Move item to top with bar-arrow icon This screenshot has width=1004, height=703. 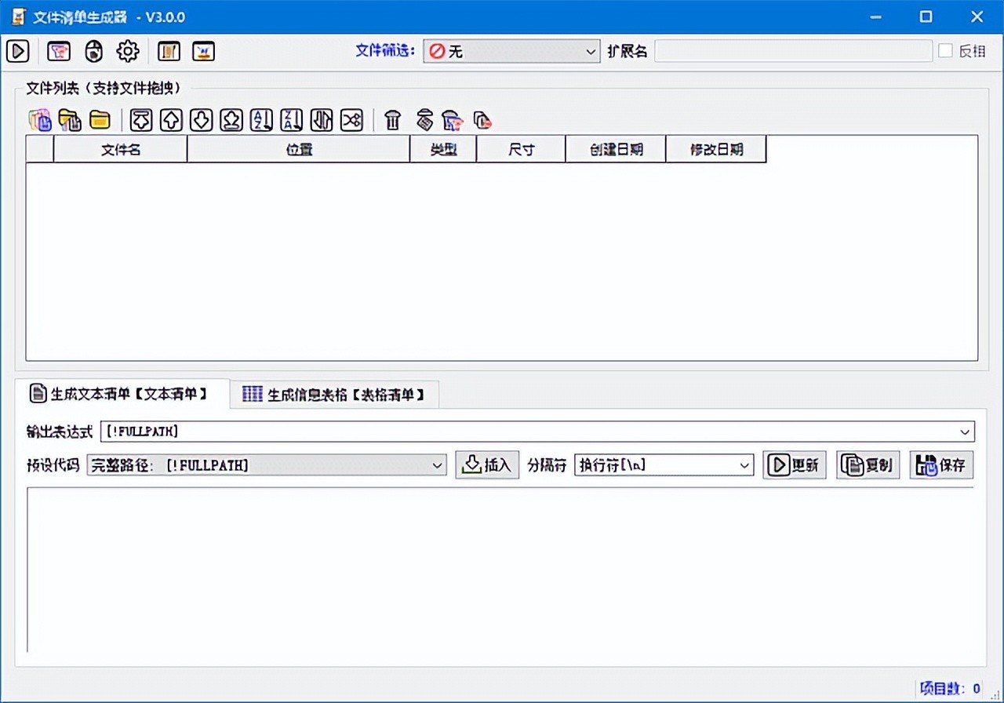[x=141, y=120]
